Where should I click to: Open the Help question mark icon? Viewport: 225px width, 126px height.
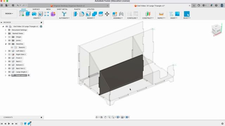216,6
